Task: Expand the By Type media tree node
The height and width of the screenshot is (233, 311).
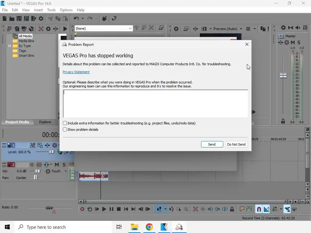Action: point(9,46)
